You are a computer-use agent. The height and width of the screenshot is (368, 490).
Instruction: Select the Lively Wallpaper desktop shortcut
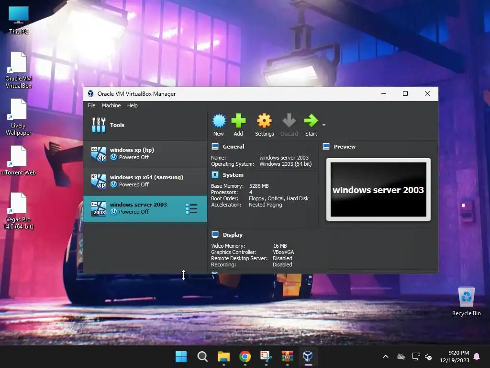click(x=19, y=117)
